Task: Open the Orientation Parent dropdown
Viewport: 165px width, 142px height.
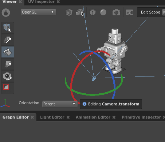Action: tap(60, 104)
